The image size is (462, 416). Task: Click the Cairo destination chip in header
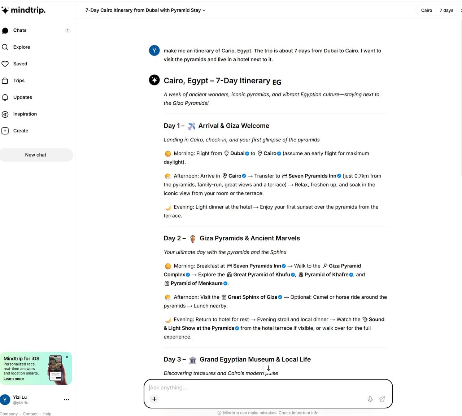tap(426, 10)
